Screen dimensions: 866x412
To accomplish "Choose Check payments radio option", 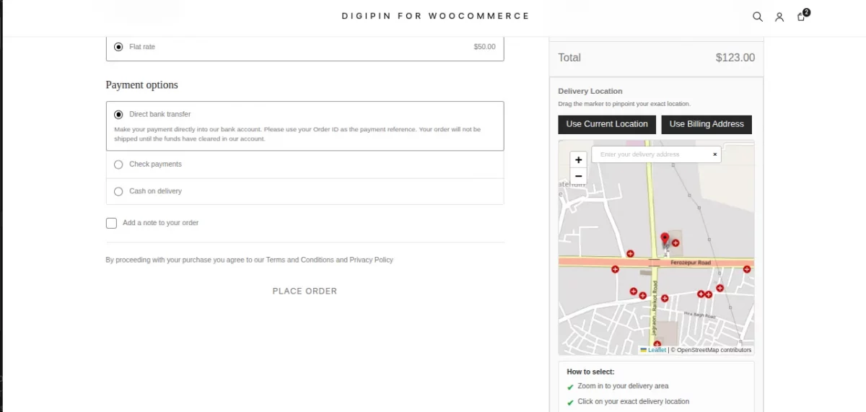I will tap(118, 165).
